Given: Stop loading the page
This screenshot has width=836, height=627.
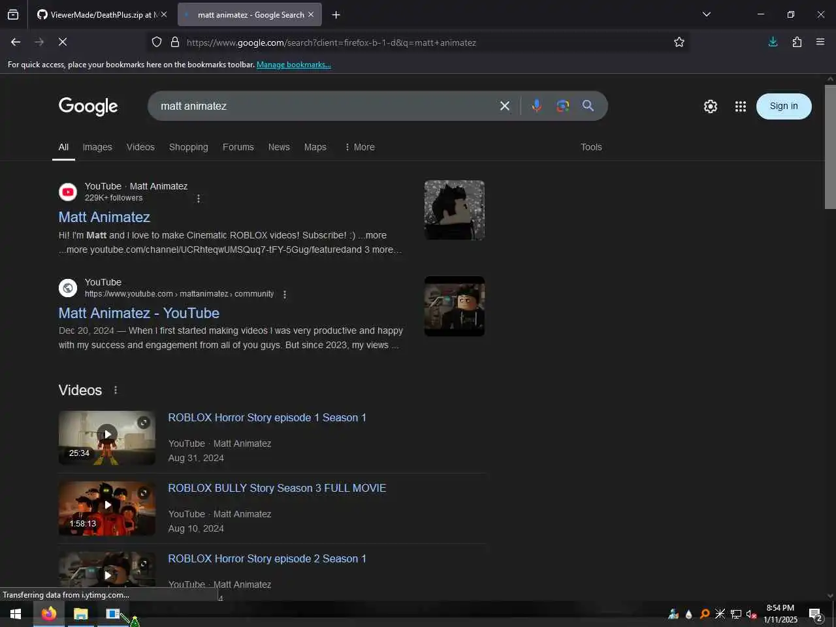Looking at the screenshot, I should (x=63, y=42).
